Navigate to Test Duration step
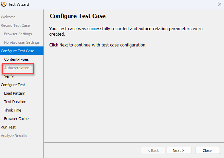Screen dimensions: 224x158 click(15, 102)
